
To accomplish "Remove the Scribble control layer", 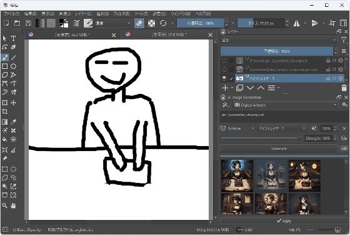I will (344, 128).
